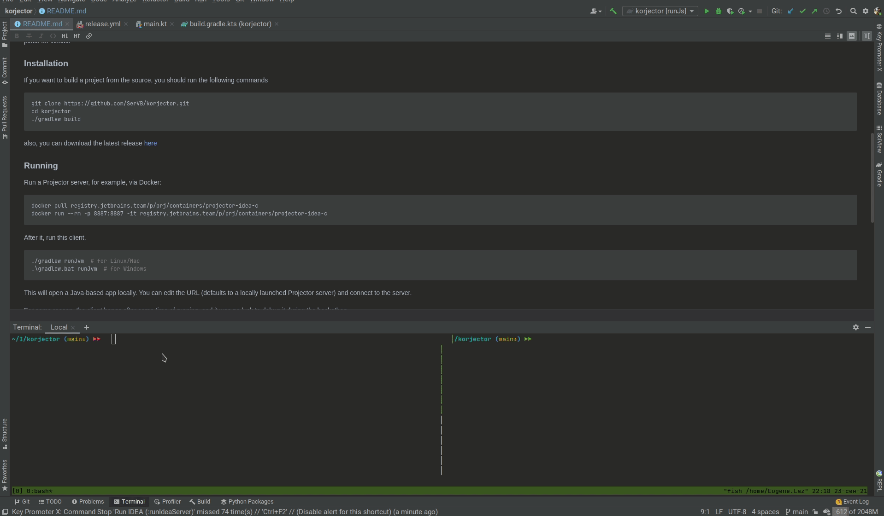The height and width of the screenshot is (516, 884).
Task: Toggle italic in markdown toolbar
Action: point(41,36)
